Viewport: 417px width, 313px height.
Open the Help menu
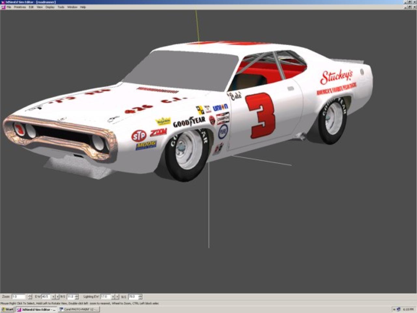tap(83, 7)
